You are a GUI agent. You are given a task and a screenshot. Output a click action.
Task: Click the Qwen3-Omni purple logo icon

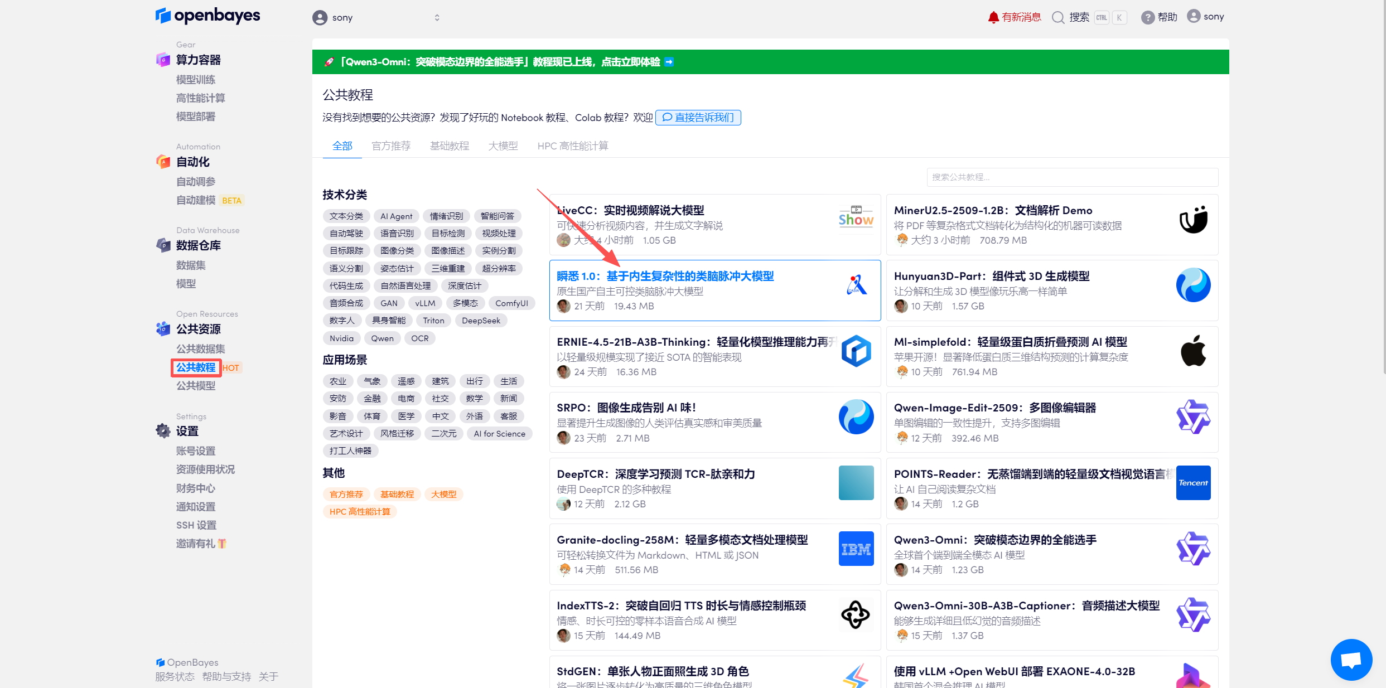[1194, 549]
